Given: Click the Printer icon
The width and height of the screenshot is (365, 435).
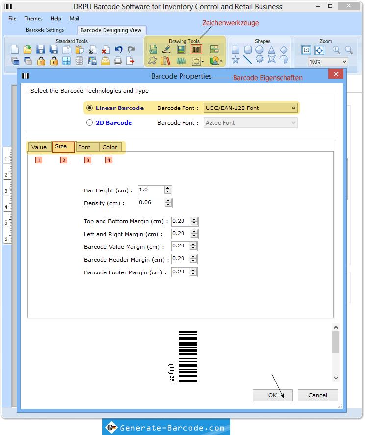Looking at the screenshot, I should click(118, 61).
